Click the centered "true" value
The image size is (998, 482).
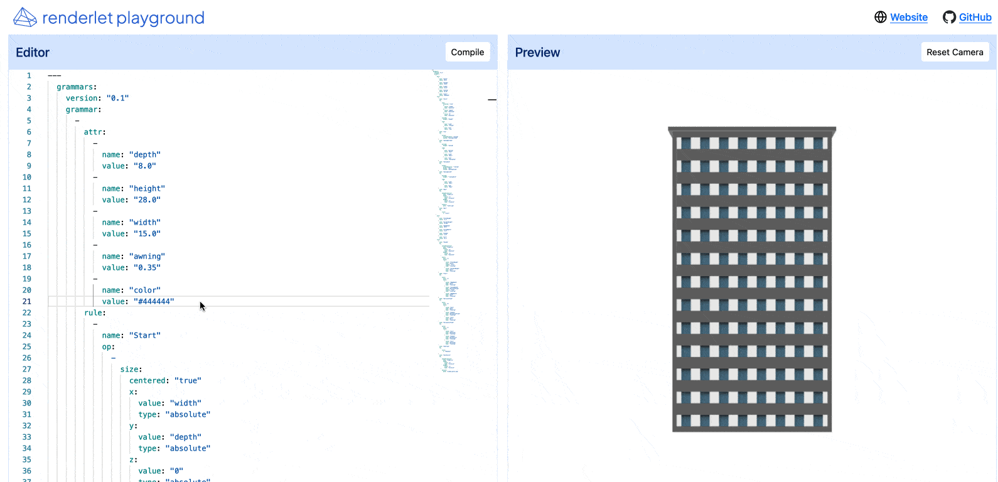point(188,381)
